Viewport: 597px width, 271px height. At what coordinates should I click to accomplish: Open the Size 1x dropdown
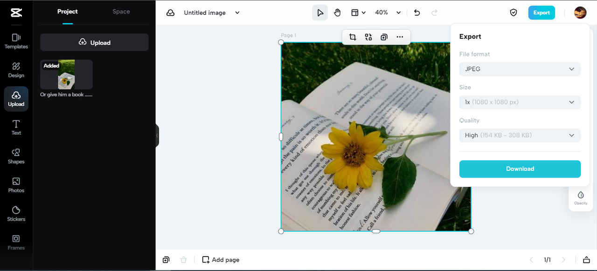coord(520,102)
